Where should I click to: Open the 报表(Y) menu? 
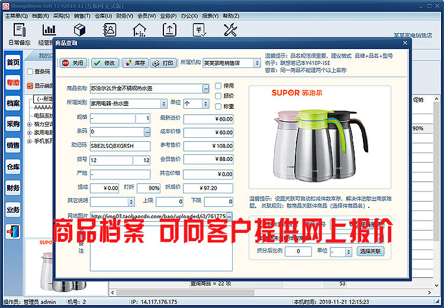pyautogui.click(x=210, y=16)
